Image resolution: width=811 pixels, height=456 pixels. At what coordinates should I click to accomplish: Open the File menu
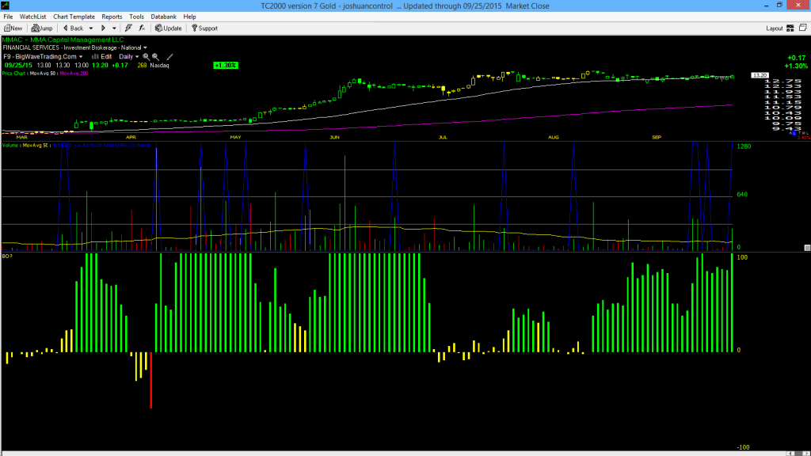(8, 17)
